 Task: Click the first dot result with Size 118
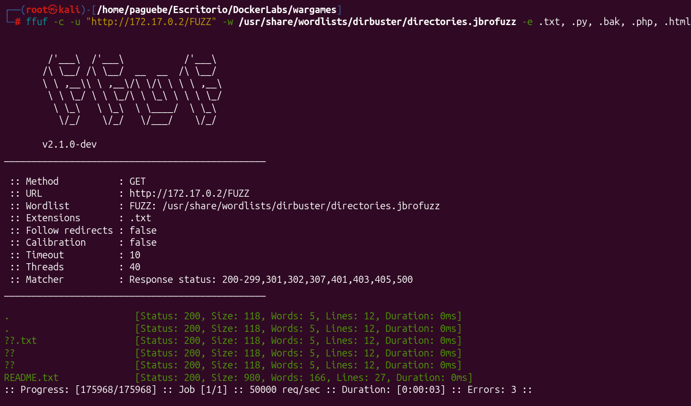(233, 316)
